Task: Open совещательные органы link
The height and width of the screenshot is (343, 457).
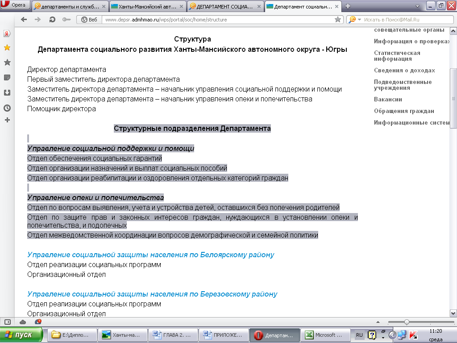Action: pos(409,30)
